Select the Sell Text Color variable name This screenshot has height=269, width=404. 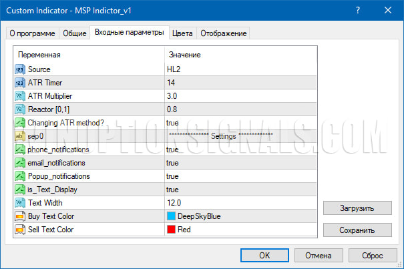(x=51, y=230)
